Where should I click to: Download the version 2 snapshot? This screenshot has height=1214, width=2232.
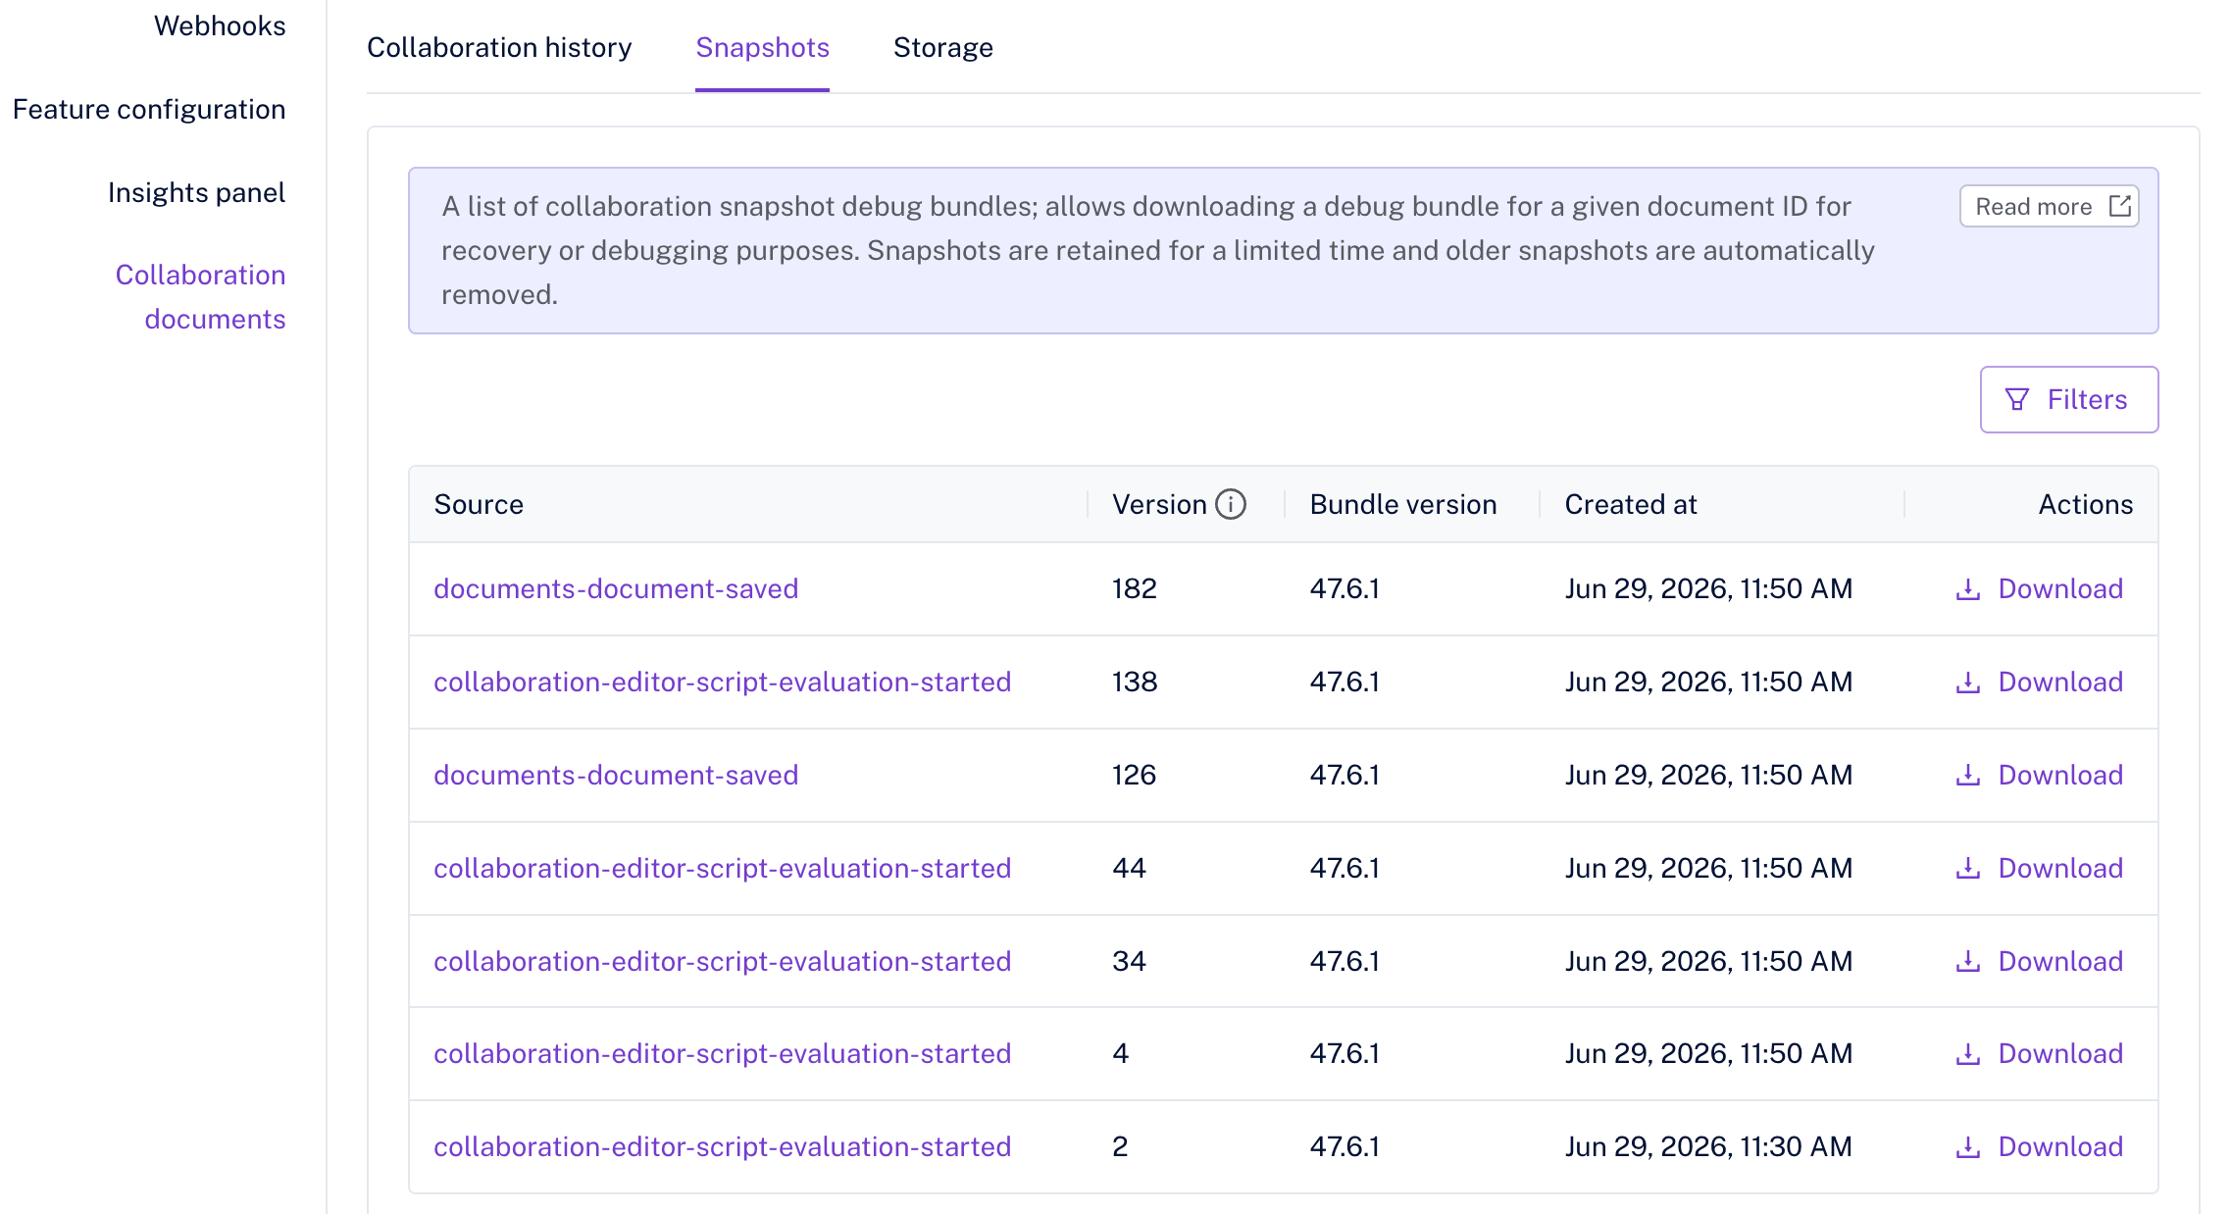point(2040,1146)
